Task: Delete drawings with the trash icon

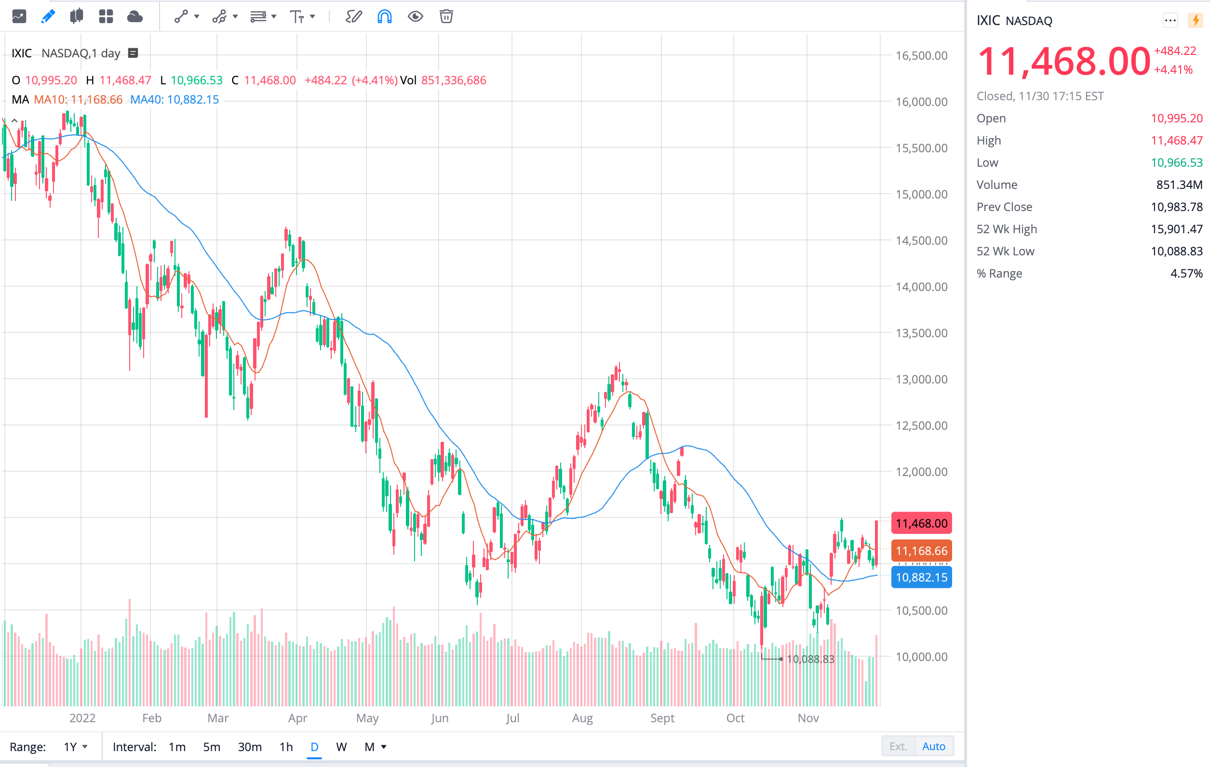Action: (446, 16)
